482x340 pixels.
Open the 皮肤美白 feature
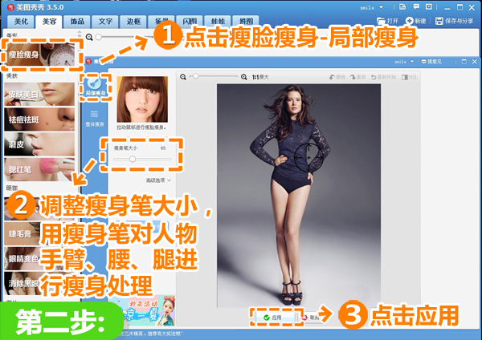point(39,94)
